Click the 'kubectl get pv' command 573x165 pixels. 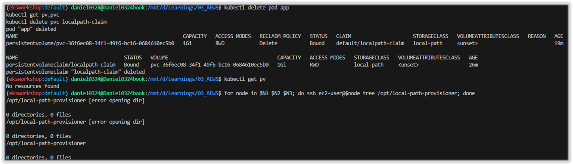tap(245, 79)
